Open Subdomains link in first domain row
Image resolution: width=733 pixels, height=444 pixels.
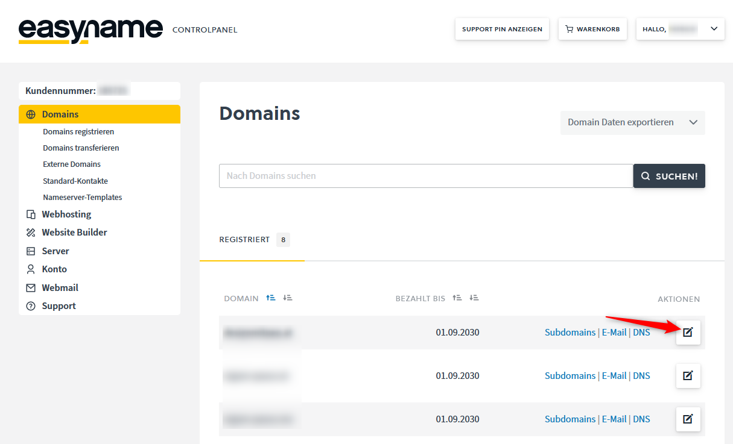[570, 333]
